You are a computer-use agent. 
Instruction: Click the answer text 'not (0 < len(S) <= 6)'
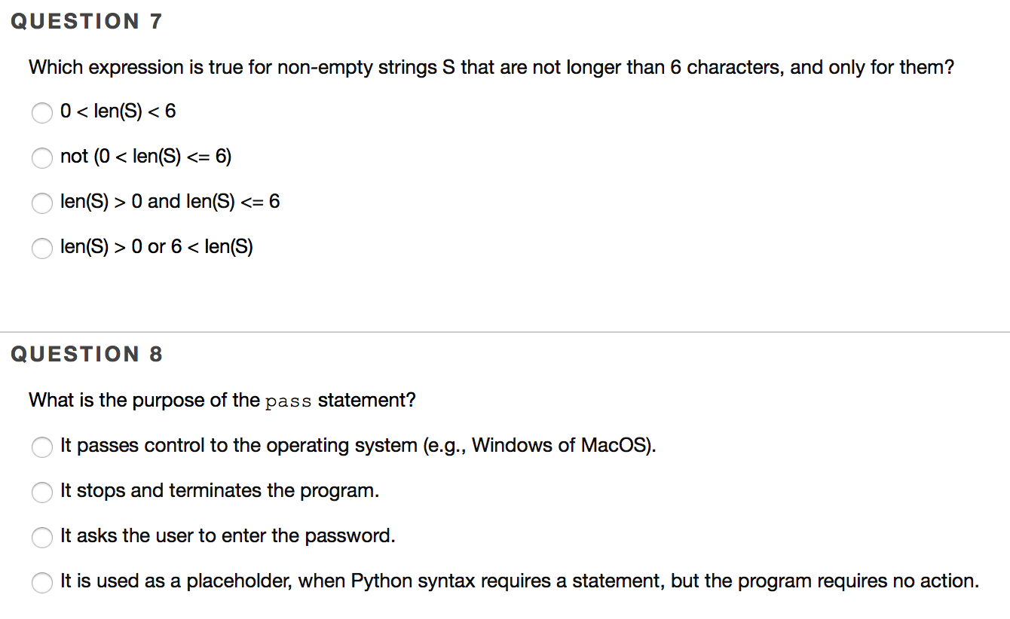146,157
